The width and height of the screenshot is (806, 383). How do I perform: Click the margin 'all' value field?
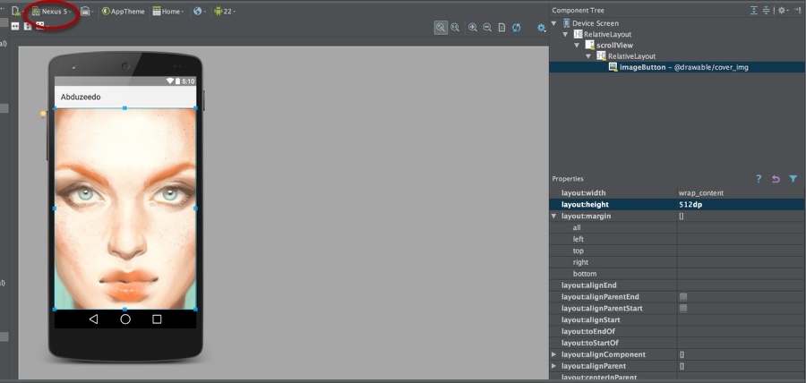pos(741,227)
